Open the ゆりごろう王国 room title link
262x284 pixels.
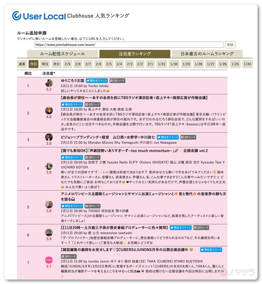tap(72, 81)
